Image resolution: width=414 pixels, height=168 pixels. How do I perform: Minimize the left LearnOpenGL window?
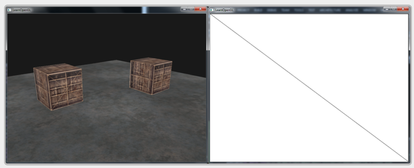point(184,9)
